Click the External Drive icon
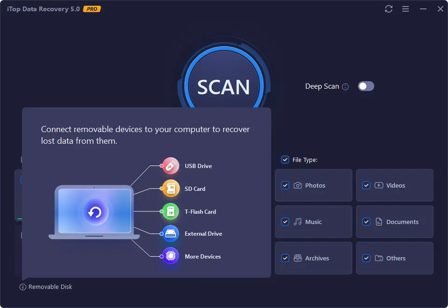The width and height of the screenshot is (448, 308). 171,233
